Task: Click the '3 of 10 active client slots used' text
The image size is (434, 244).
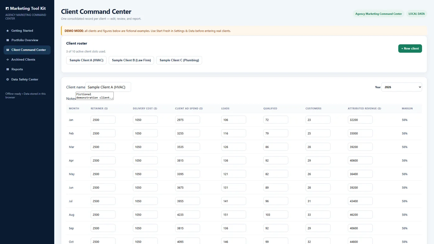Action: 86,51
